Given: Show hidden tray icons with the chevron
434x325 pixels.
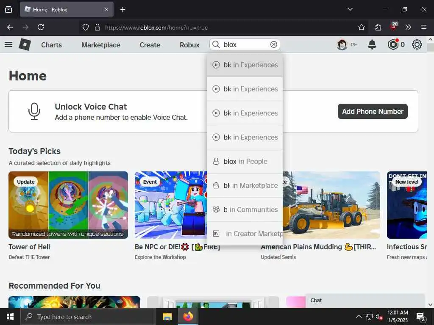Looking at the screenshot, I should pyautogui.click(x=359, y=317).
